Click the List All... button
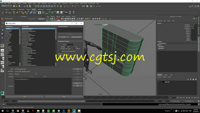200x113 pixels. pos(64,37)
